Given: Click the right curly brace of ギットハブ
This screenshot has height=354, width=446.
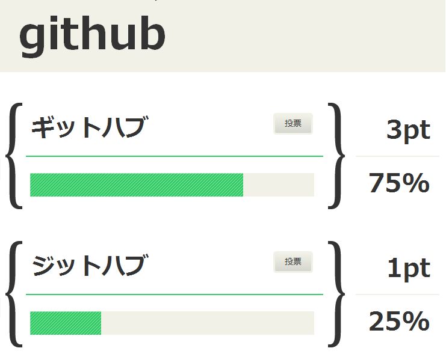Looking at the screenshot, I should 336,156.
